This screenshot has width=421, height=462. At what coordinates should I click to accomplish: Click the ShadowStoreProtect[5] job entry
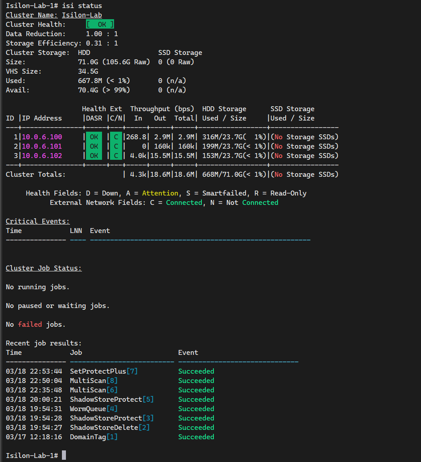112,400
